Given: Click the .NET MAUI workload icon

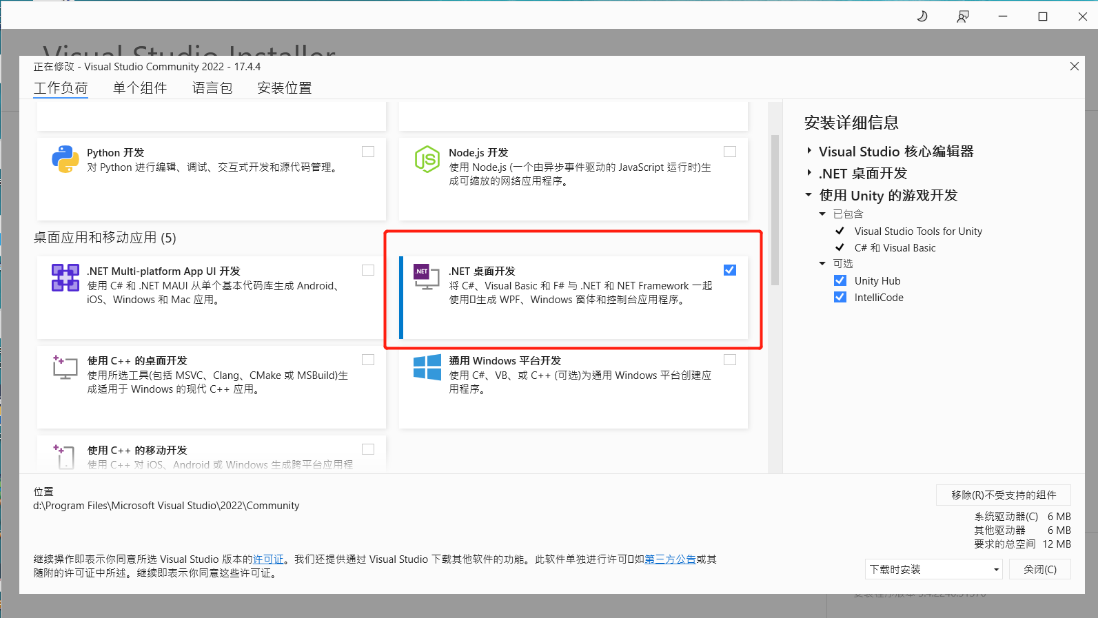Looking at the screenshot, I should (x=65, y=278).
